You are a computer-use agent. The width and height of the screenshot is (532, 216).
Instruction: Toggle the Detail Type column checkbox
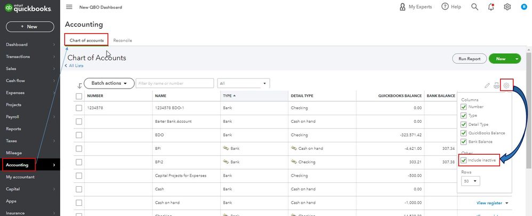point(464,124)
